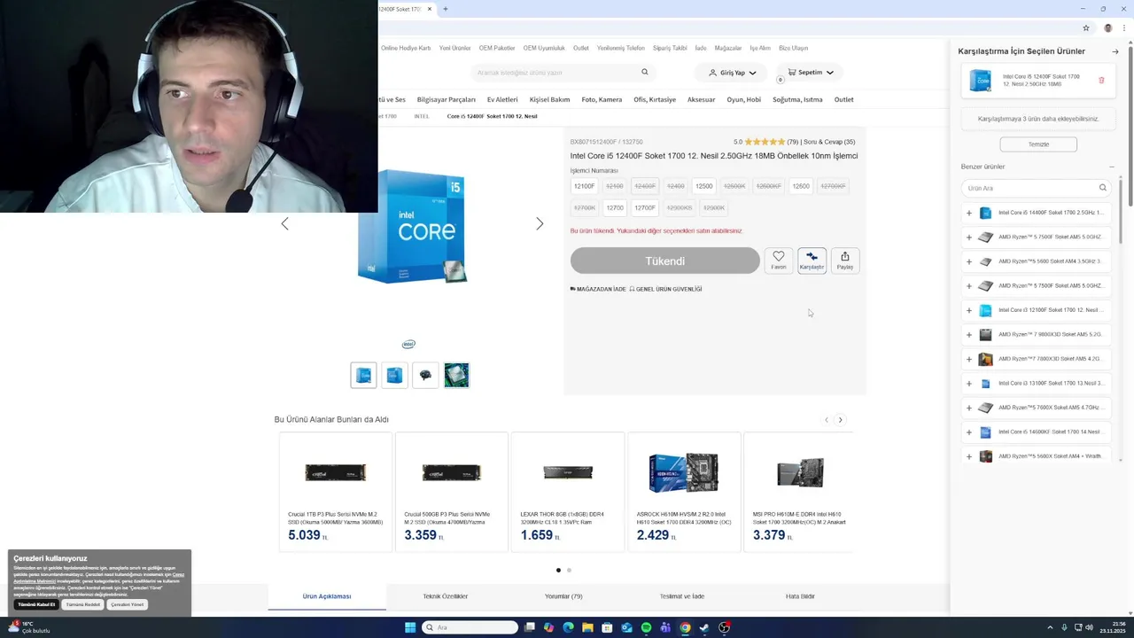
Task: Select processor option 12700F
Action: click(645, 207)
